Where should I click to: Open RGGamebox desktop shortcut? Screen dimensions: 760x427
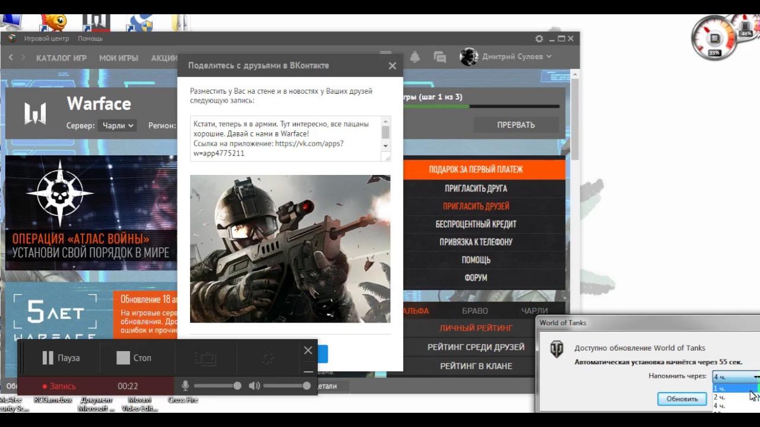point(53,400)
